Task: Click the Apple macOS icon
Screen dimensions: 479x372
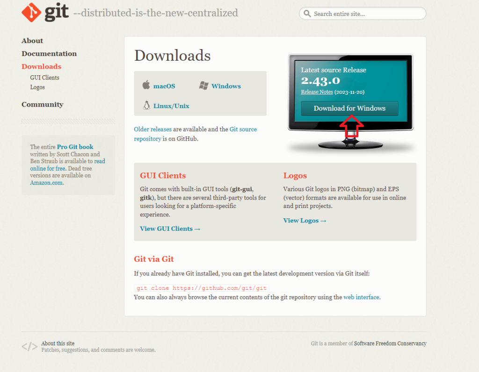Action: [146, 85]
